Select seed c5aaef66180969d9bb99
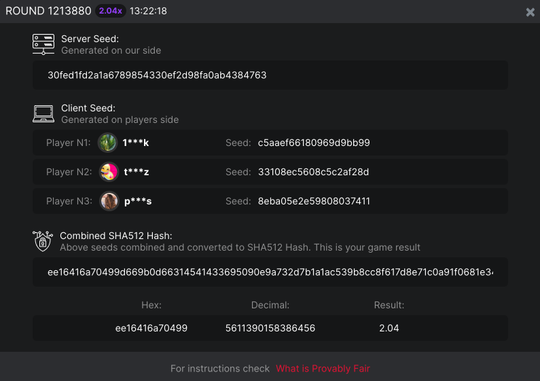Screen dimensions: 540x381 coord(314,143)
